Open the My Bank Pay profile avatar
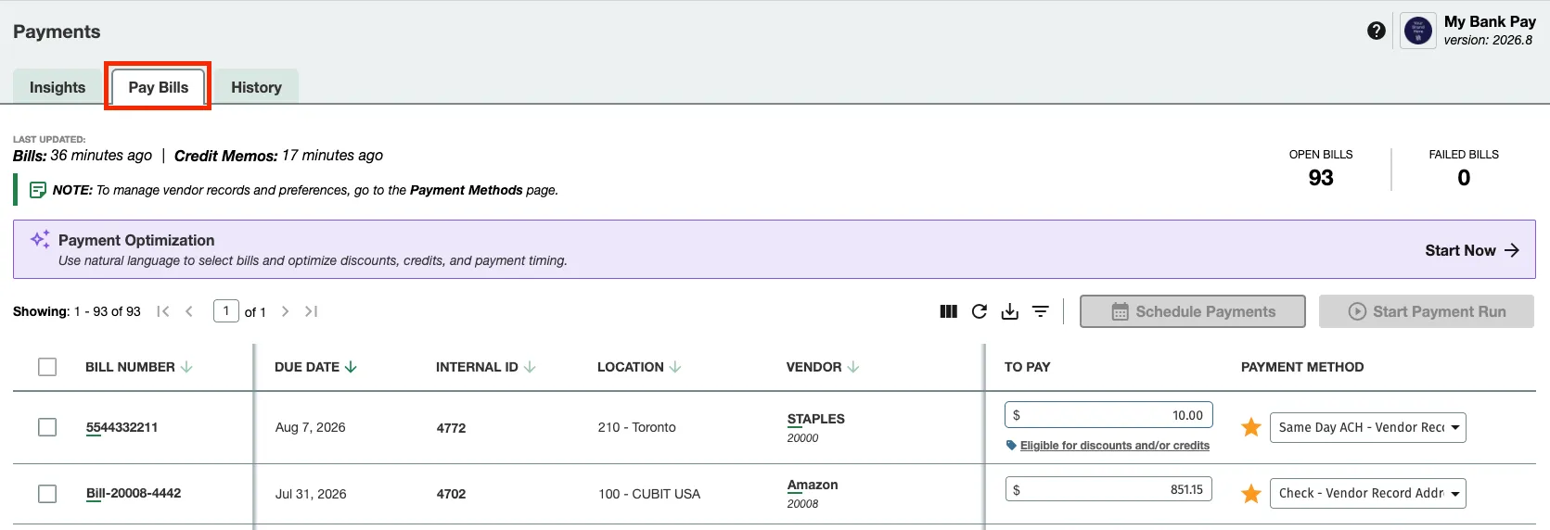 1418,31
